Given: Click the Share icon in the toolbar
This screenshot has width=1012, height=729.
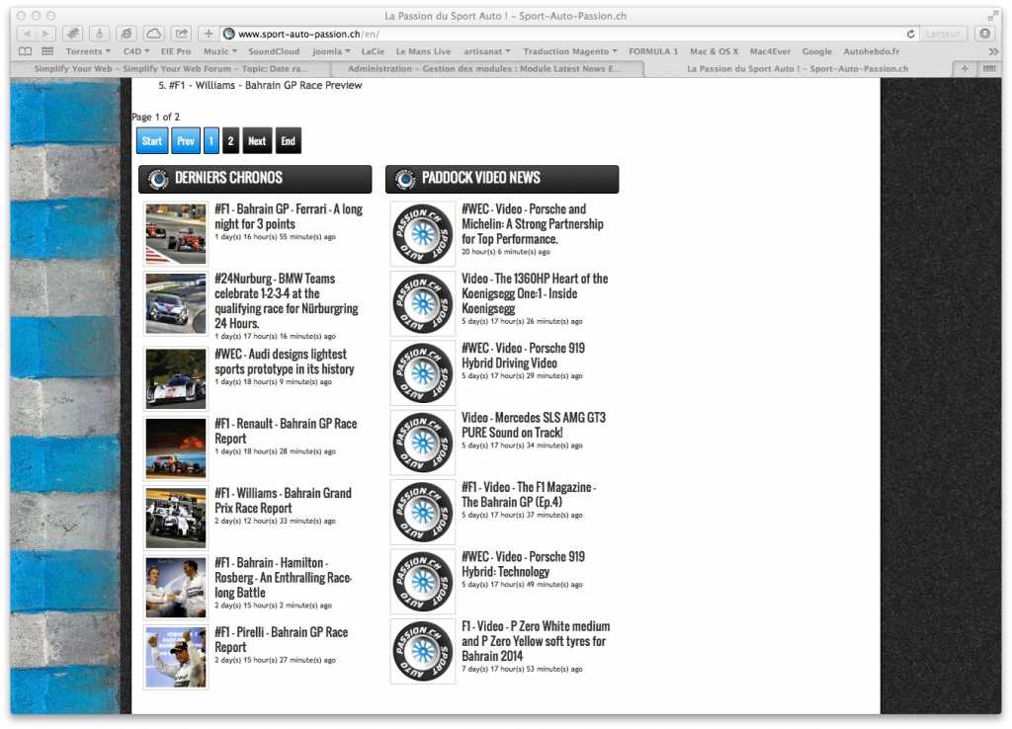Looking at the screenshot, I should 181,34.
